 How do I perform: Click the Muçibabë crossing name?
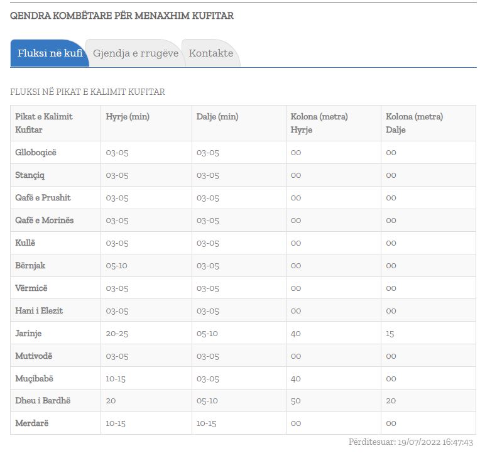click(x=35, y=379)
